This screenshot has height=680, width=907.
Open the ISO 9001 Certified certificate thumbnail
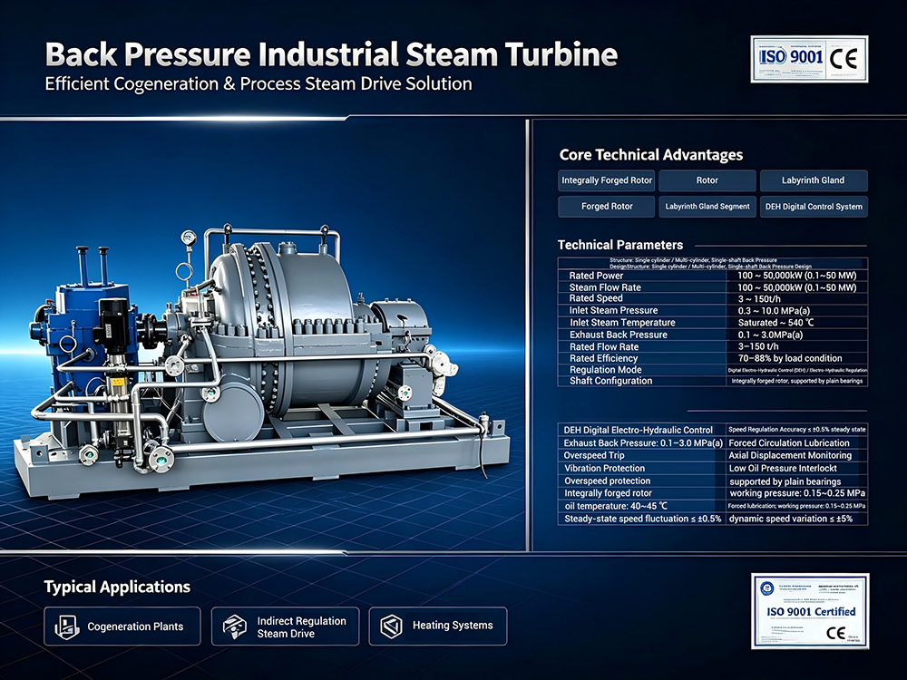point(810,611)
